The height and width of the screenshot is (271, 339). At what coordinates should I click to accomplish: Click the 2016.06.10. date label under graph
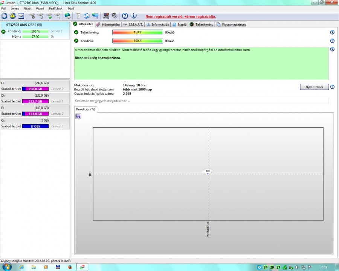tap(208, 229)
